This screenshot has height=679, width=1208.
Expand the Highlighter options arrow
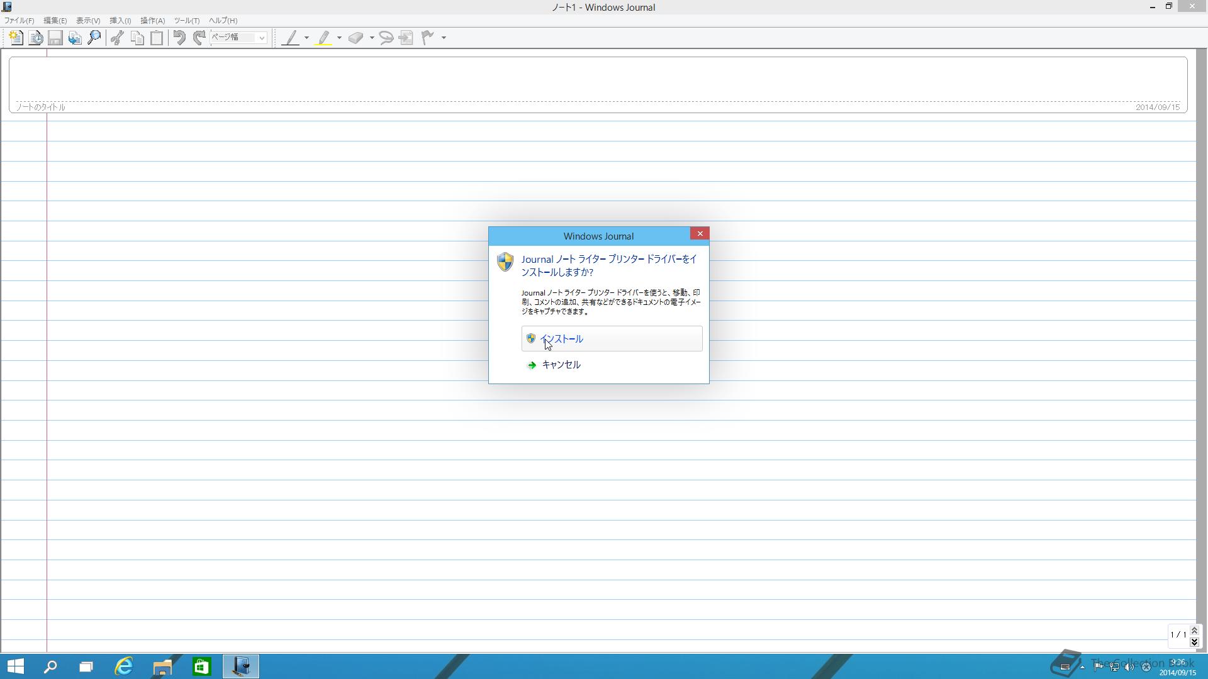click(x=339, y=38)
